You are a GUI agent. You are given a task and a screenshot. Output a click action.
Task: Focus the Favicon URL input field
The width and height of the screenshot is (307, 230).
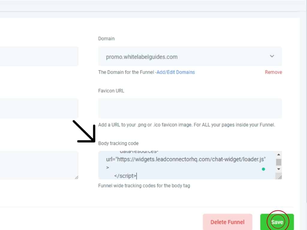pos(190,108)
